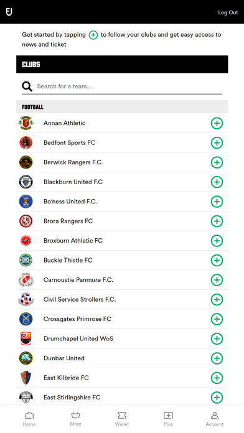Tap the plus beside Berwick Rangers F.C.
Screen dimensions: 244x433
click(217, 162)
